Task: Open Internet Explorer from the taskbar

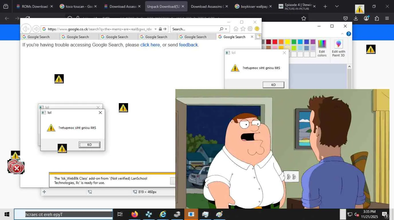Action: click(x=163, y=214)
